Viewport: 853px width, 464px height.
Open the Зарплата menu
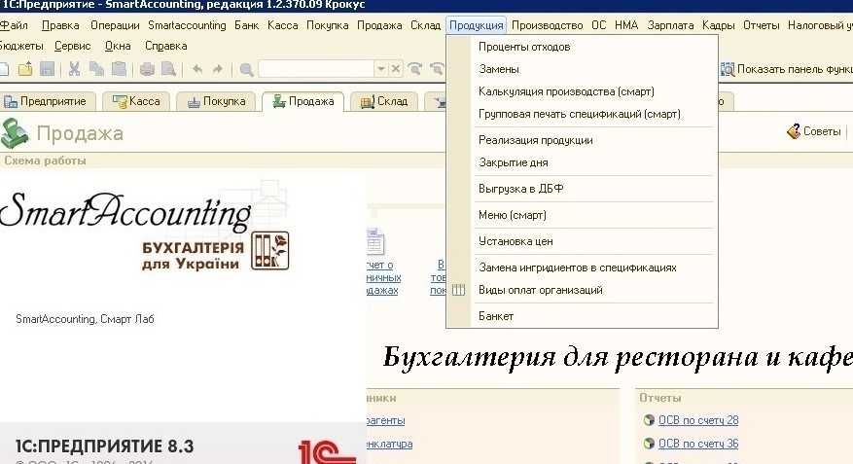pos(670,25)
